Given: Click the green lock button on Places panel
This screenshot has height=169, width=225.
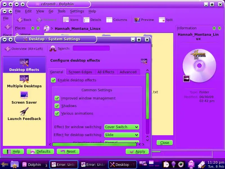Looking at the screenshot, I should click(33, 28).
